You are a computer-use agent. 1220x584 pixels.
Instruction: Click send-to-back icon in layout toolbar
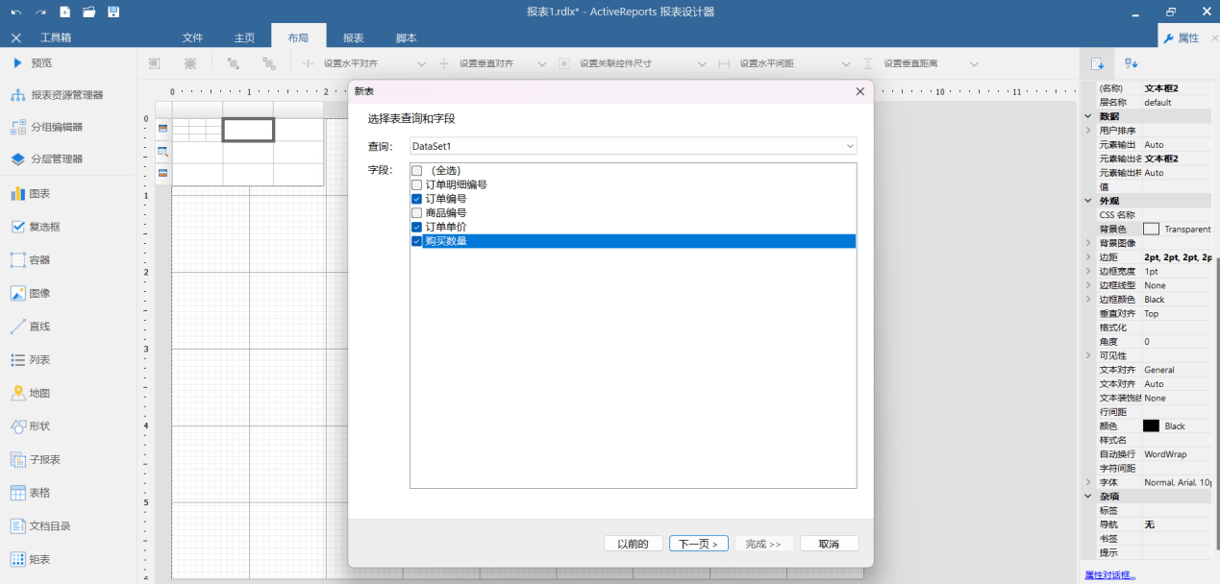coord(269,63)
